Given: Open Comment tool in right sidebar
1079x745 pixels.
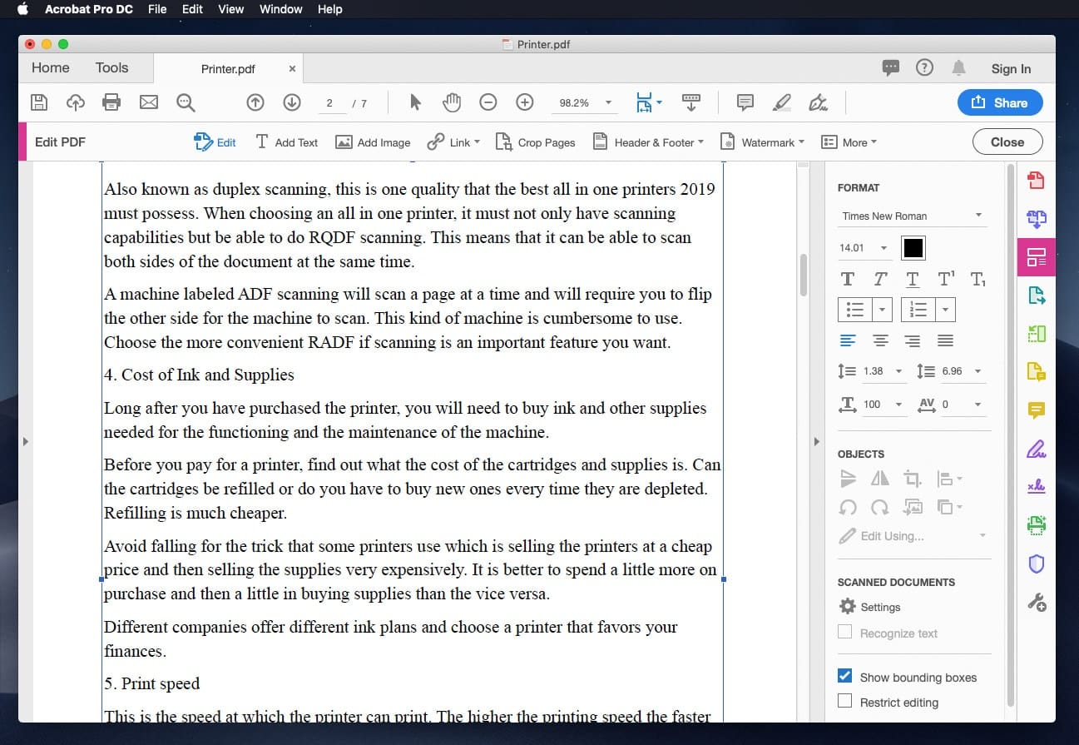Looking at the screenshot, I should pos(1036,410).
